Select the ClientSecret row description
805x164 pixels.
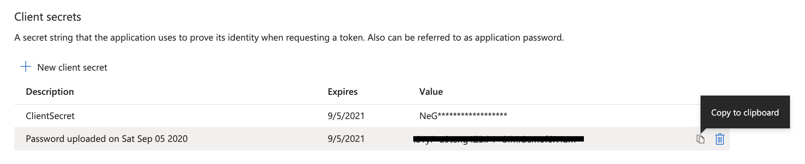point(50,116)
